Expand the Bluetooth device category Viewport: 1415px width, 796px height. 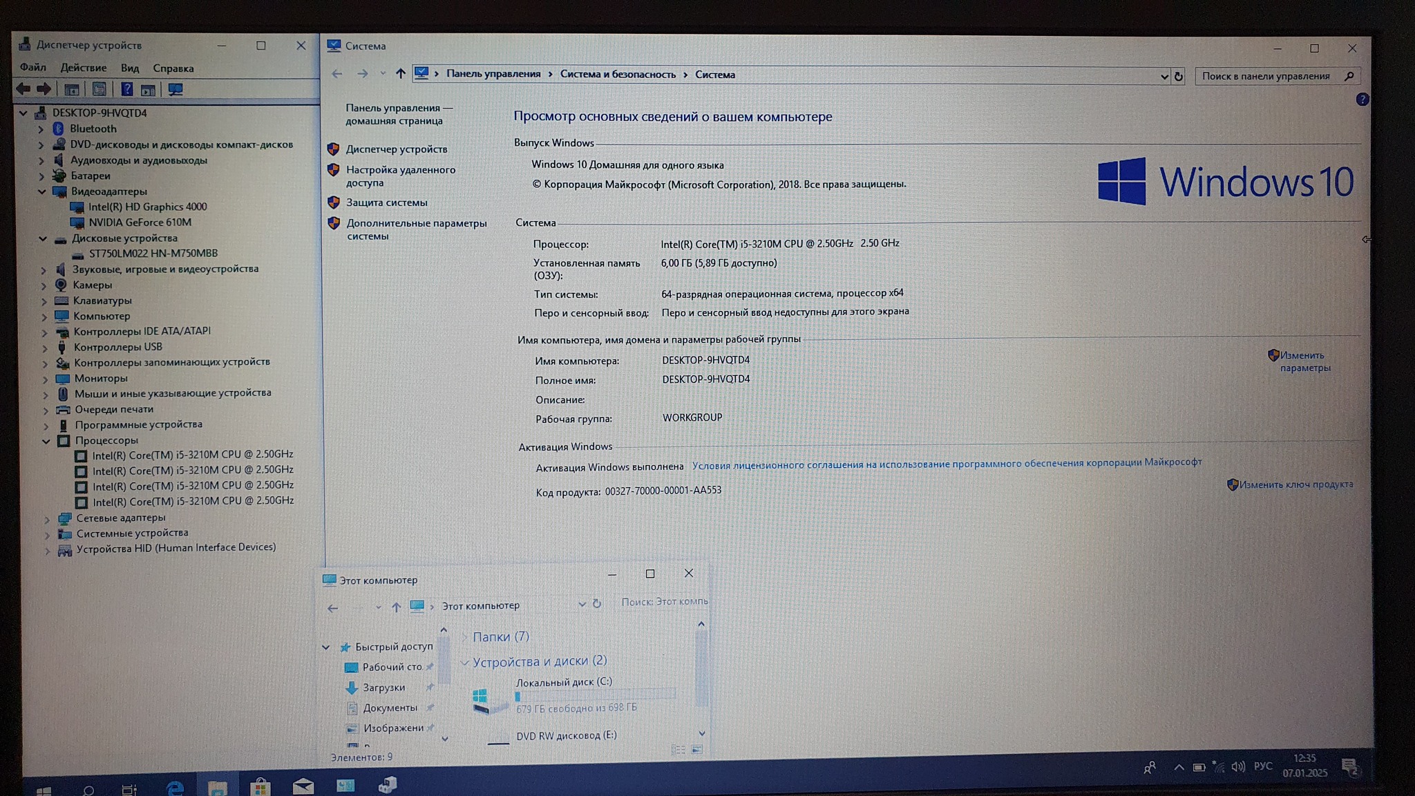click(41, 129)
